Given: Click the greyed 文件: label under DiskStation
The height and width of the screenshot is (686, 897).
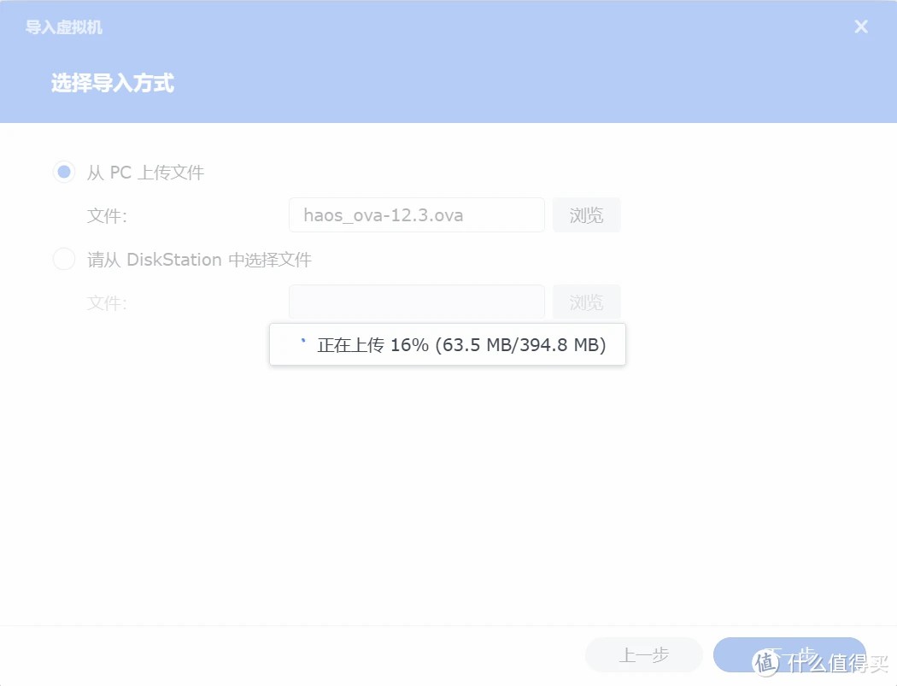Looking at the screenshot, I should click(x=107, y=302).
